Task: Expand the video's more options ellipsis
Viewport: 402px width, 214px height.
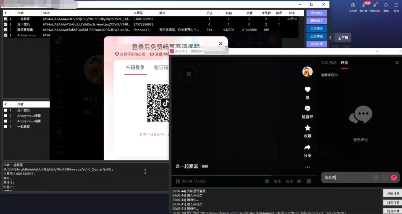Action: click(307, 167)
